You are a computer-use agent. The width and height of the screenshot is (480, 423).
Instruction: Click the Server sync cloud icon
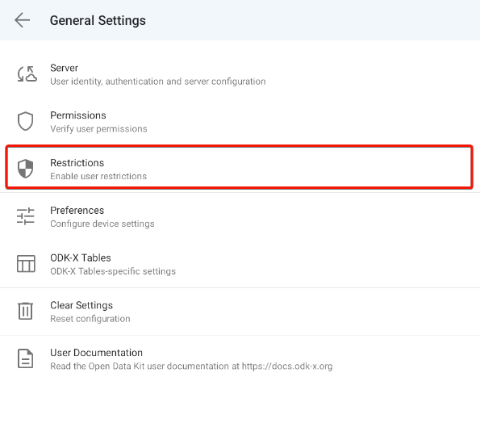click(27, 74)
